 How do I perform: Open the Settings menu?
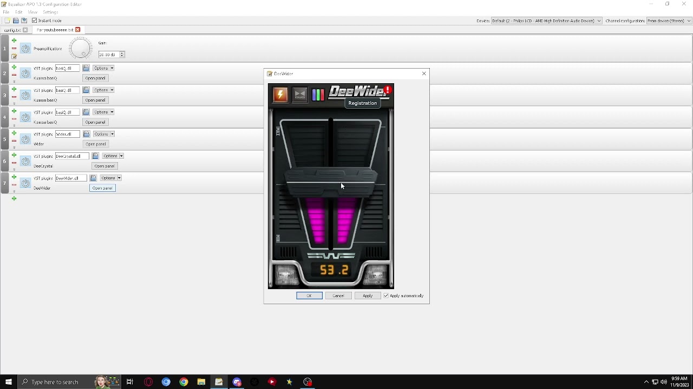50,12
